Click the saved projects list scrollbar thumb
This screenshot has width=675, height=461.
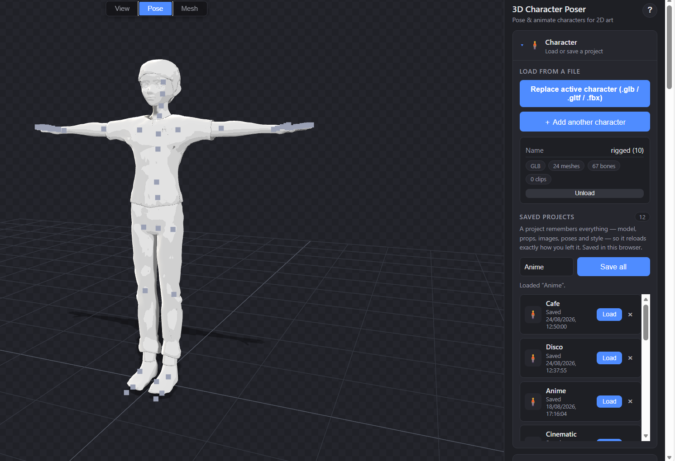(646, 322)
